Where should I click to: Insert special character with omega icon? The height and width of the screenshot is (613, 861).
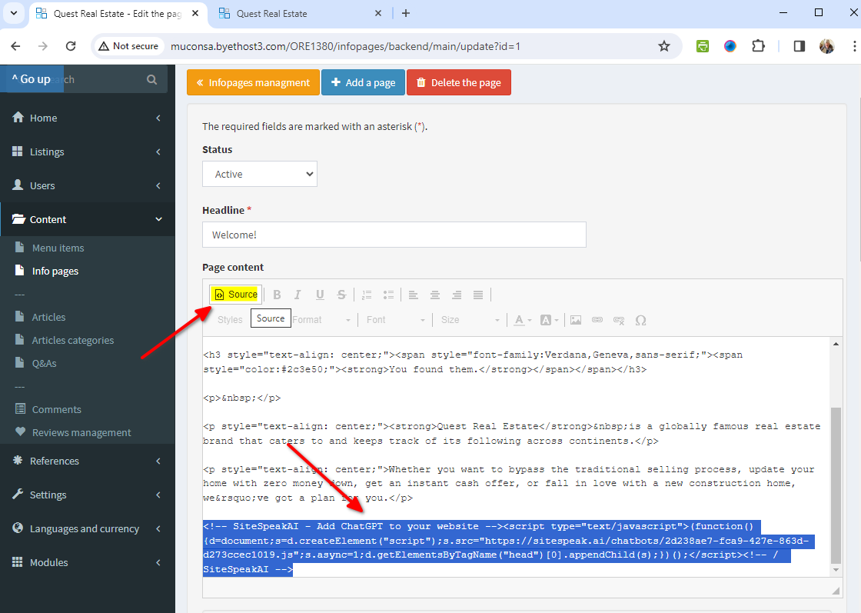[640, 320]
